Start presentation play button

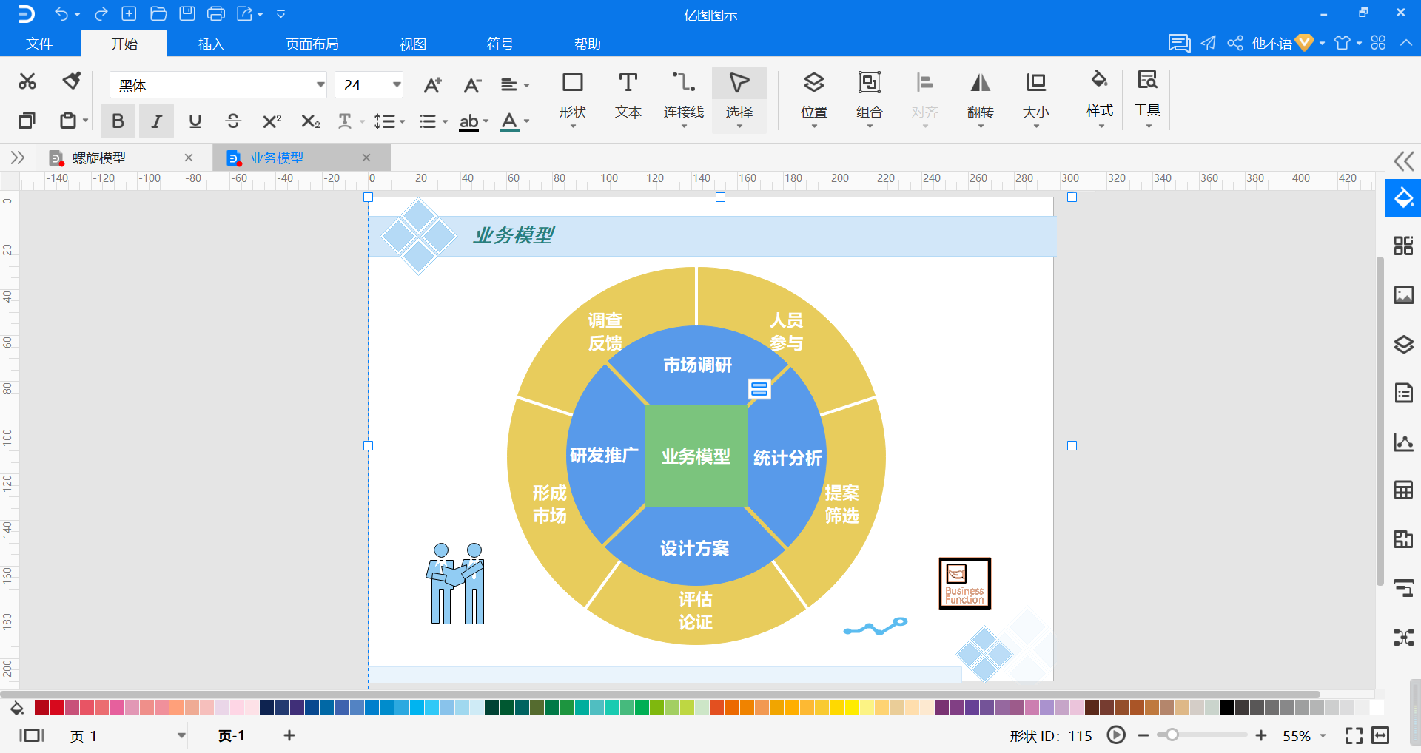tap(1116, 735)
